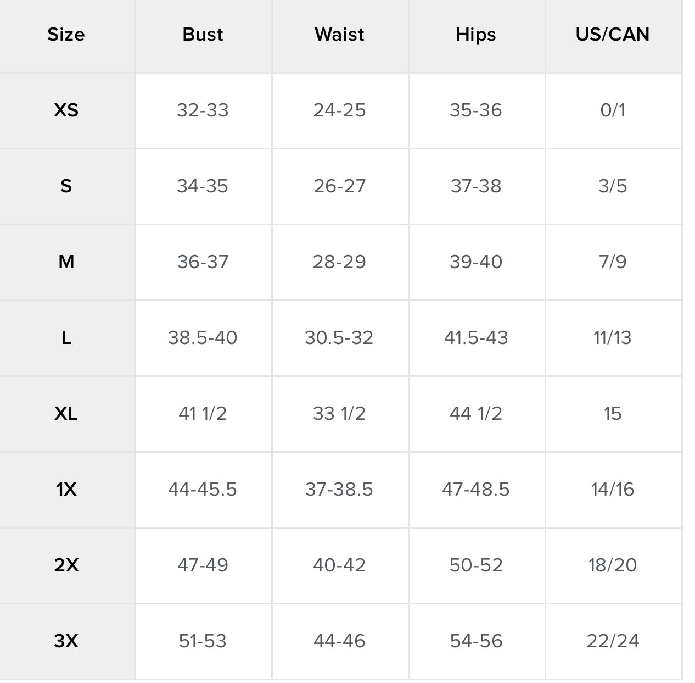Click the waist value 24-25
Viewport: 695px width, 683px height.
click(339, 110)
